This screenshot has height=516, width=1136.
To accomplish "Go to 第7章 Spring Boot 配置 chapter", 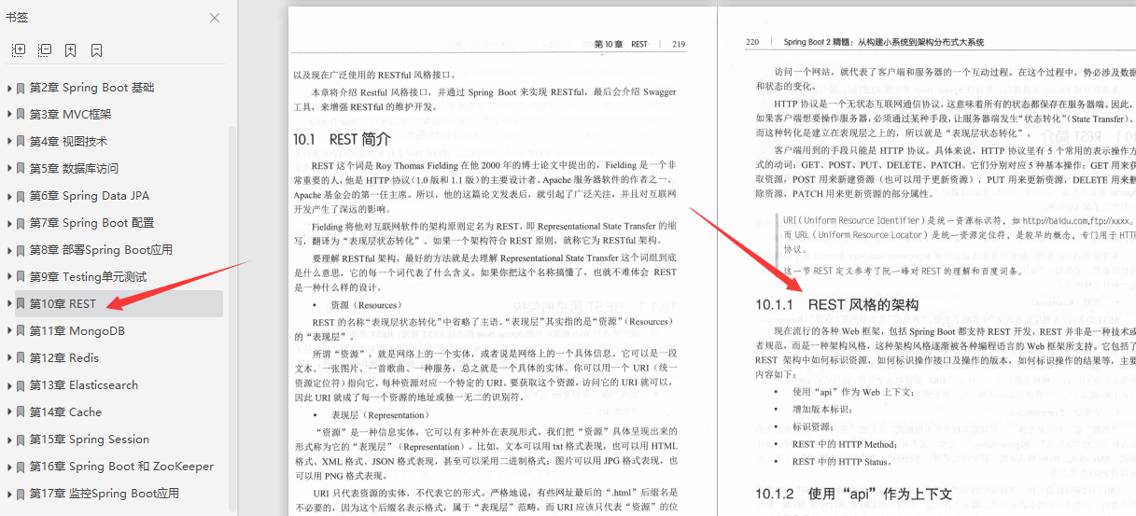I will coord(92,223).
